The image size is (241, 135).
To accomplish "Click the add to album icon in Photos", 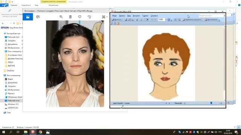I will click(38, 17).
